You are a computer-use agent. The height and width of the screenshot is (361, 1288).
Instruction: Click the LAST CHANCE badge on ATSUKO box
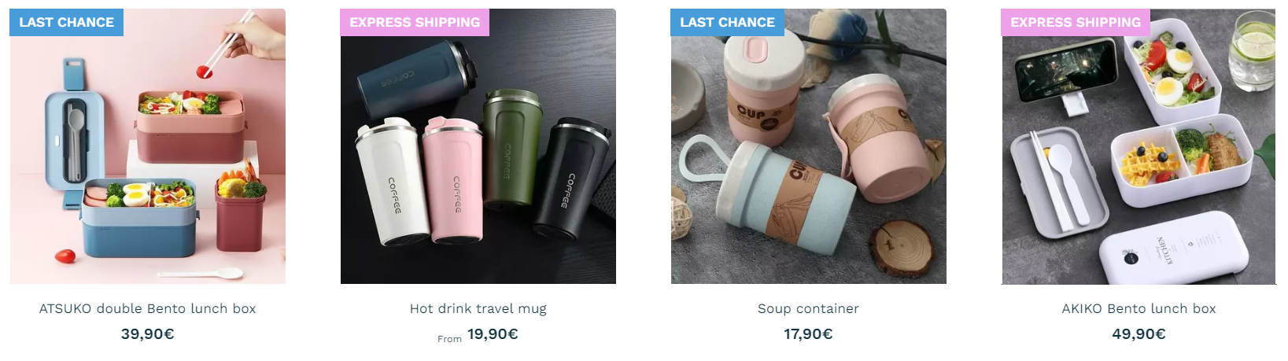click(67, 22)
